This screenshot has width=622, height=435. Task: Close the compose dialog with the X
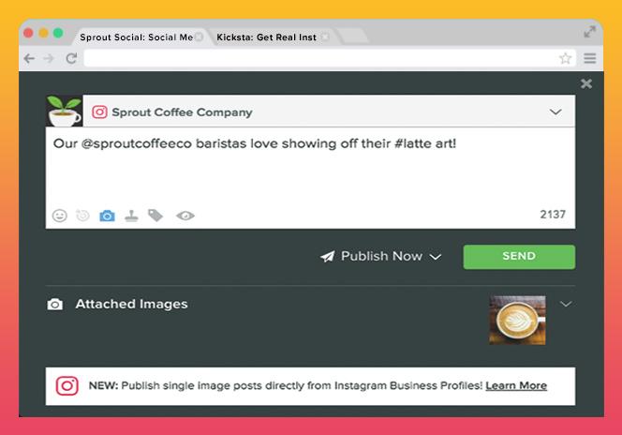pos(586,83)
